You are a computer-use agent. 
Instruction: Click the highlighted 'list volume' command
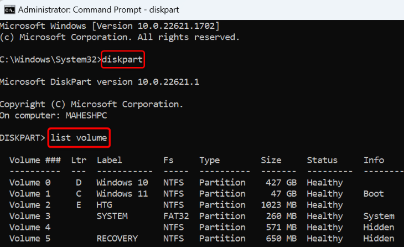[x=79, y=138]
